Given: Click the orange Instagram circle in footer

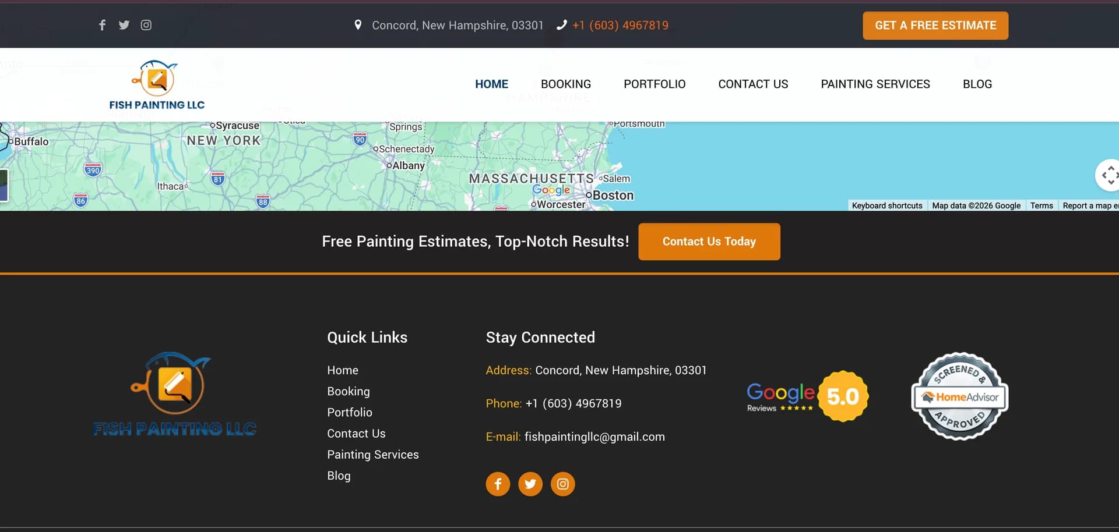Looking at the screenshot, I should tap(563, 484).
